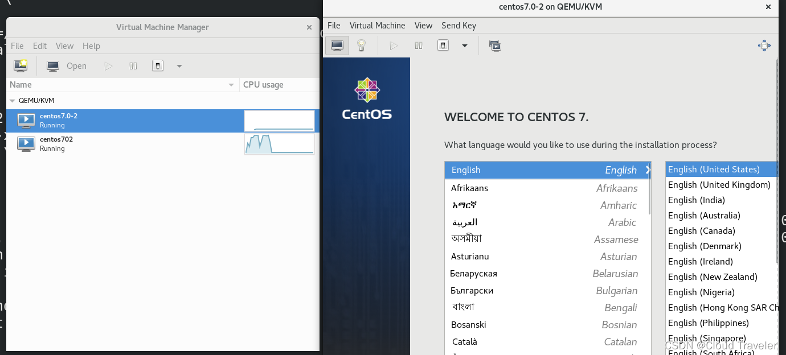Viewport: 786px width, 355px height.
Task: Open the View menu in centos7.0-2 window
Action: pos(423,26)
